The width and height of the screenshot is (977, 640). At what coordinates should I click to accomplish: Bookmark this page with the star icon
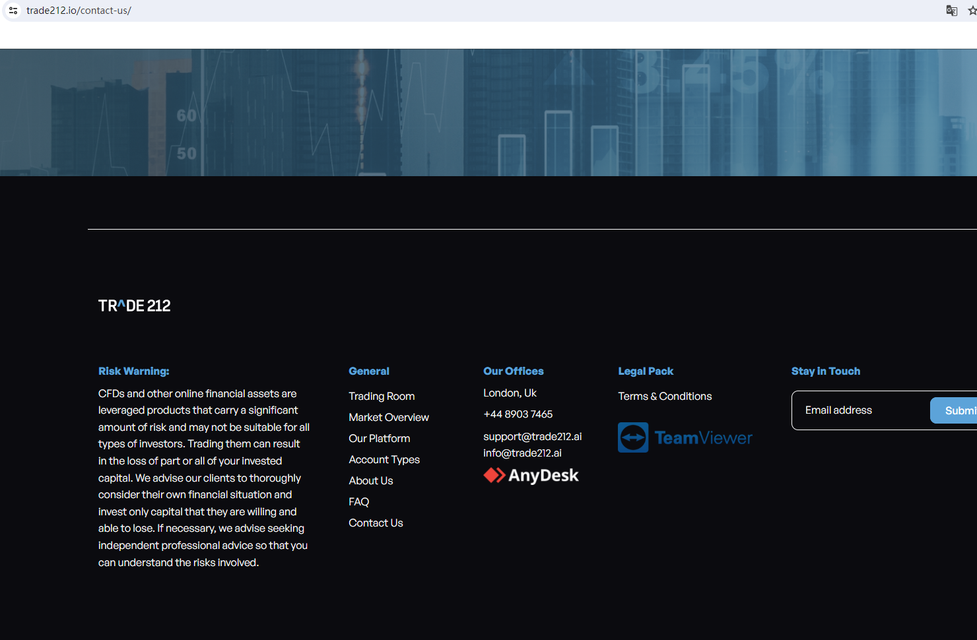pos(972,11)
